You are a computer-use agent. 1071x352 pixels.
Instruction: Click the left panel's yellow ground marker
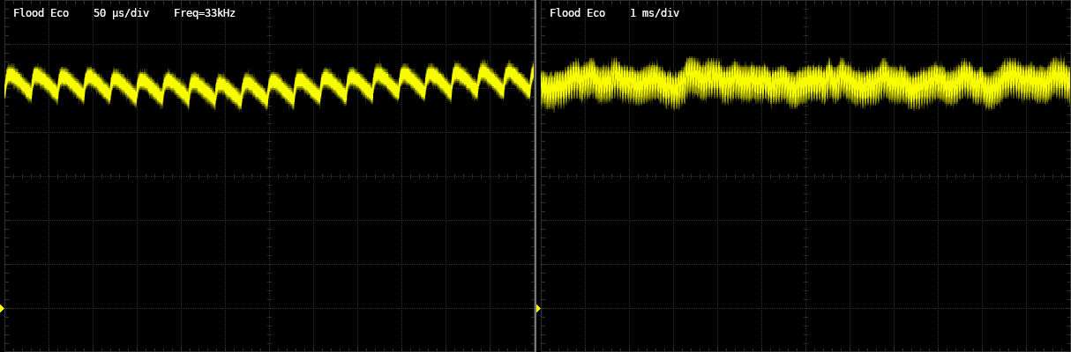[3, 308]
